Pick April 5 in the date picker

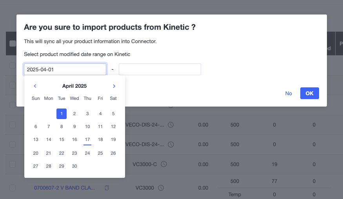(x=113, y=114)
